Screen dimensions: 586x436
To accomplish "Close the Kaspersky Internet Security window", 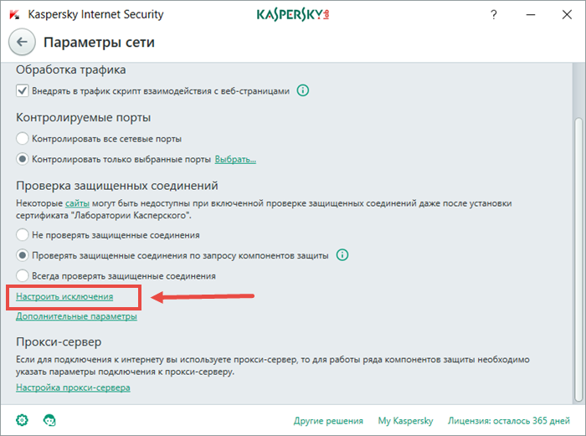I will tap(567, 15).
